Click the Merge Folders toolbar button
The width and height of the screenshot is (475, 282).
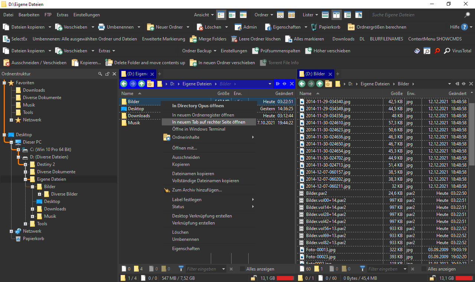pos(208,39)
